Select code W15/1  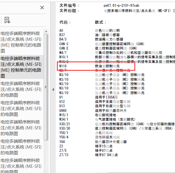coord(64,115)
